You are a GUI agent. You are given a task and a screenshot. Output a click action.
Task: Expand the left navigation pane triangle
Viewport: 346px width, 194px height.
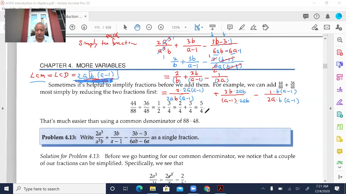3,108
